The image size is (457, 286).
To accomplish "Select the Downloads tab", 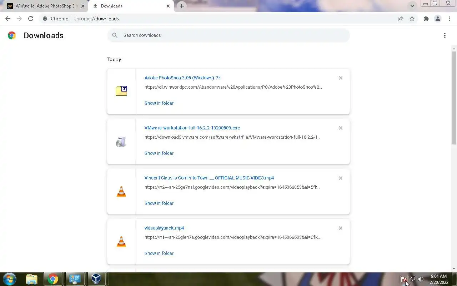I will 130,6.
